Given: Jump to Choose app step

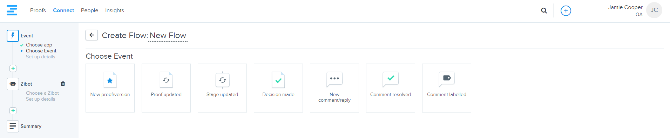Looking at the screenshot, I should [39, 45].
